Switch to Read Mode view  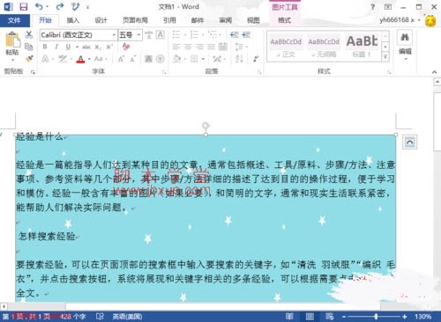[x=289, y=317]
